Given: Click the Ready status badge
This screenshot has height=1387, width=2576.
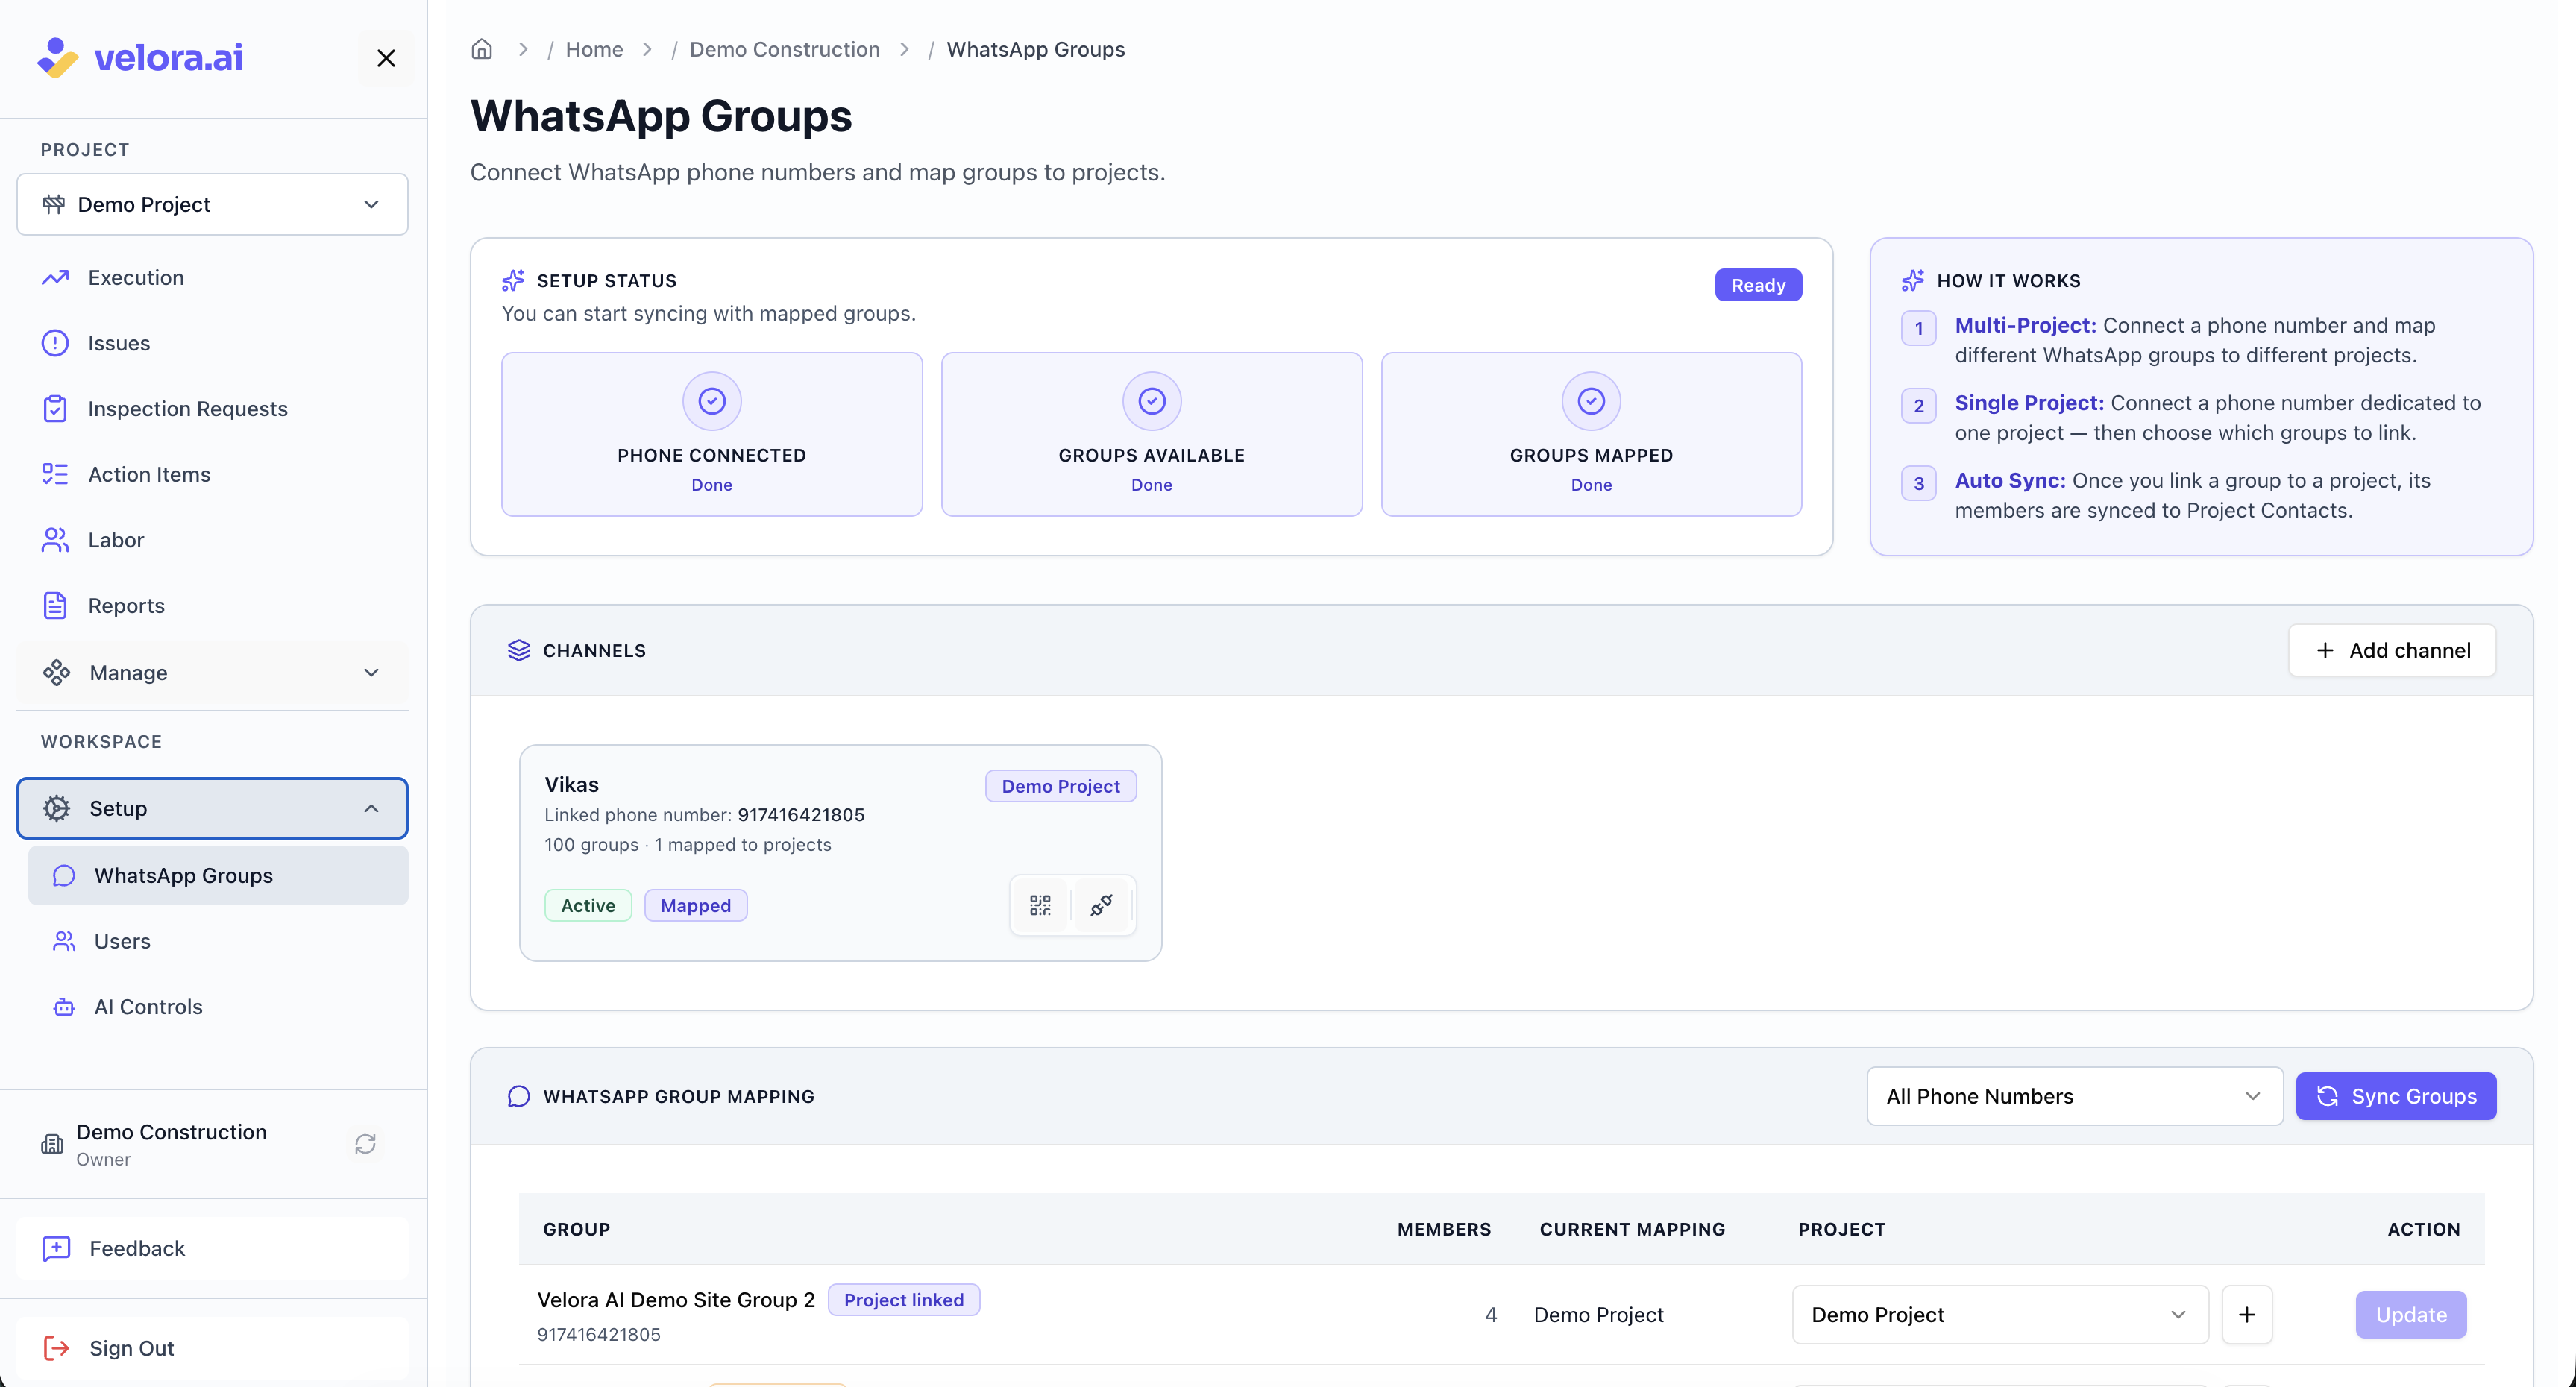Looking at the screenshot, I should tap(1758, 285).
